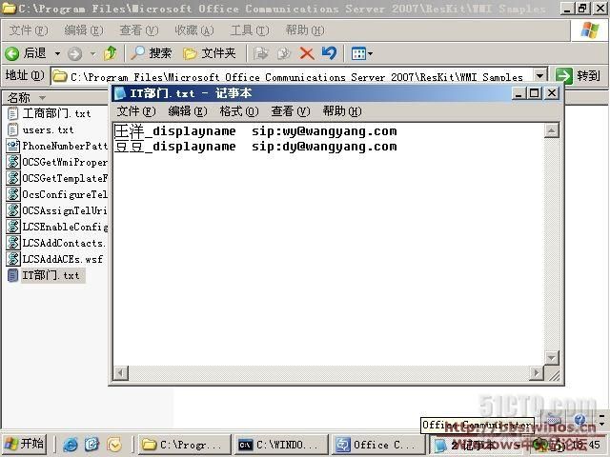The height and width of the screenshot is (457, 610).
Task: Open the Views icon in Explorer toolbar
Action: pos(358,53)
